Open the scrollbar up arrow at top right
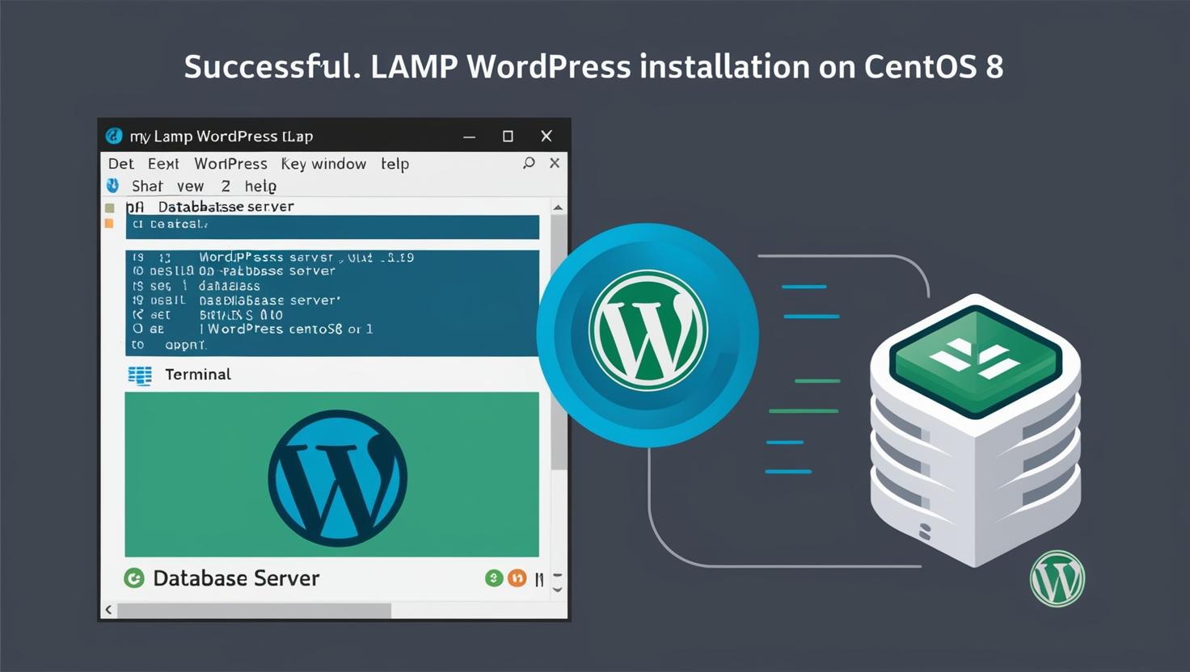1190x672 pixels. click(557, 207)
